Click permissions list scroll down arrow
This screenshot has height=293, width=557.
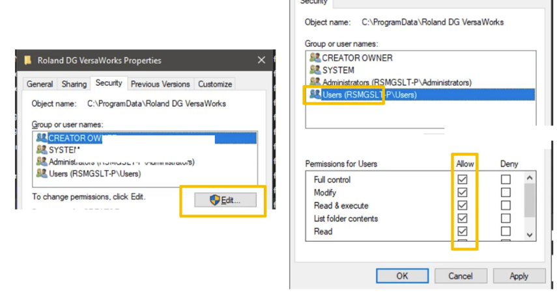point(529,235)
